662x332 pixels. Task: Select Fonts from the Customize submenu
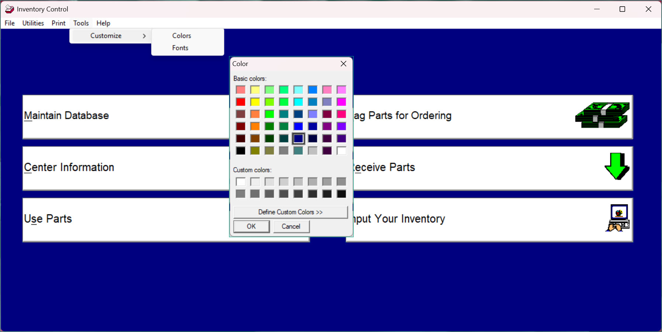pos(180,48)
